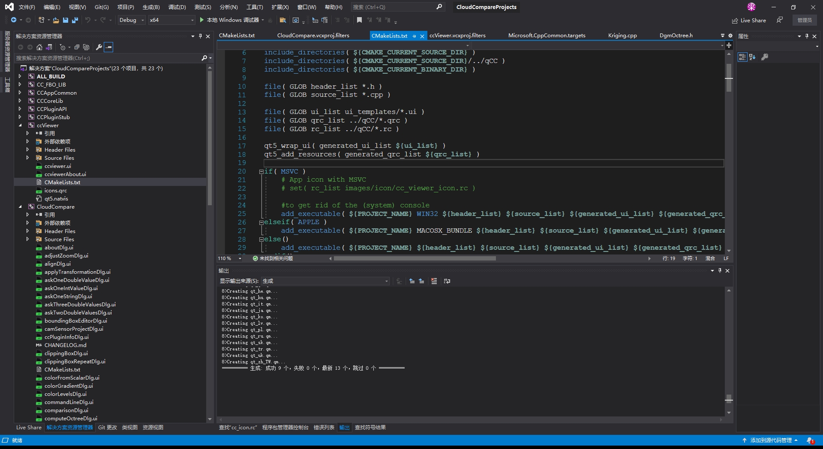
Task: Click the editor horizontal scrollbar thumb
Action: (x=415, y=258)
